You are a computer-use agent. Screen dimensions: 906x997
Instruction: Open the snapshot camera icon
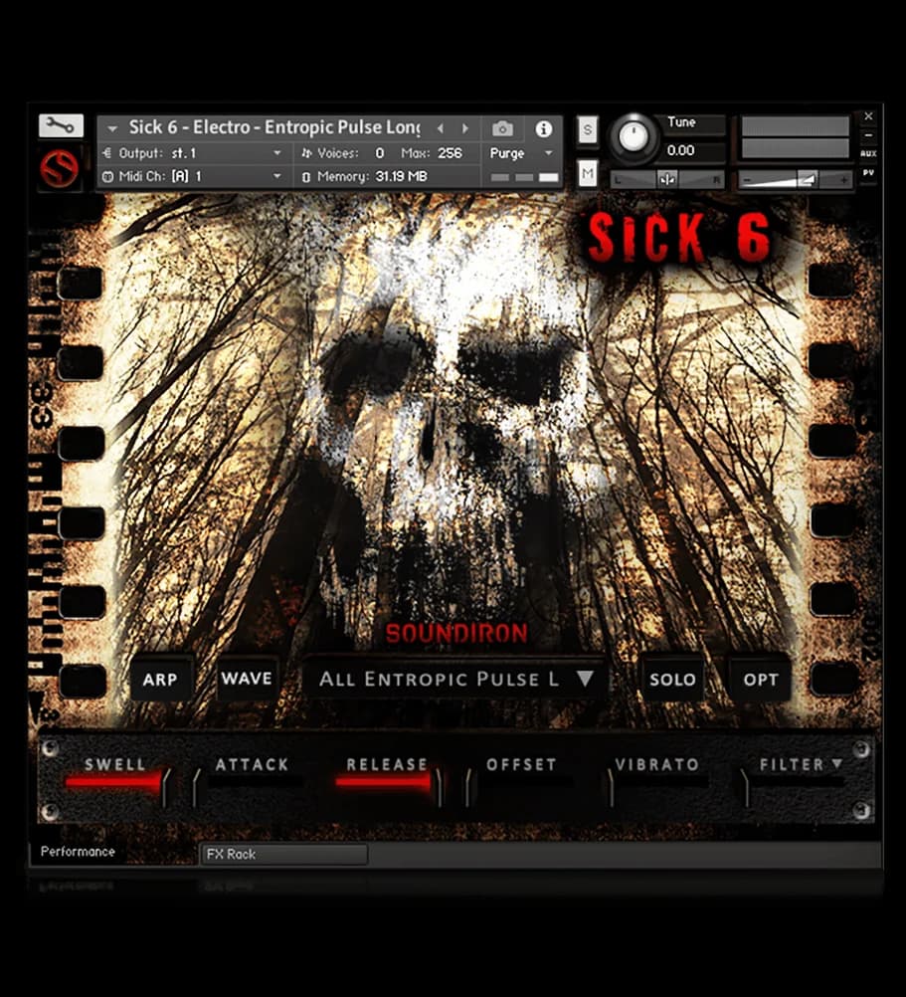[x=502, y=127]
